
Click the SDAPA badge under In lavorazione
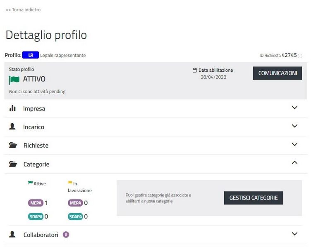(x=75, y=216)
